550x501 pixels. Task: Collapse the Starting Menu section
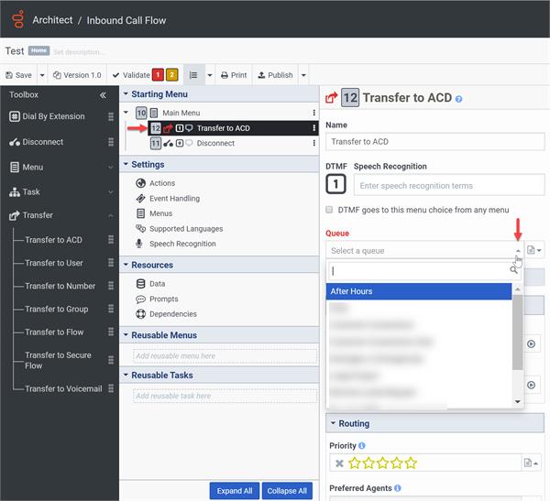(x=126, y=94)
